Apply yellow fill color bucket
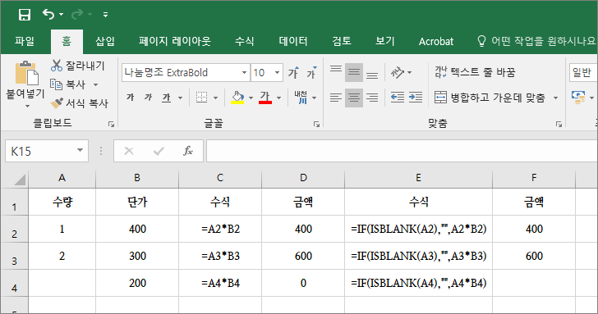 click(237, 98)
